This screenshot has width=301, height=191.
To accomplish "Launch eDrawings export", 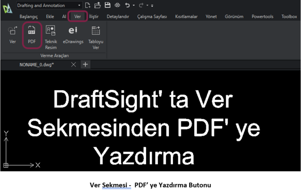I will pyautogui.click(x=73, y=31).
